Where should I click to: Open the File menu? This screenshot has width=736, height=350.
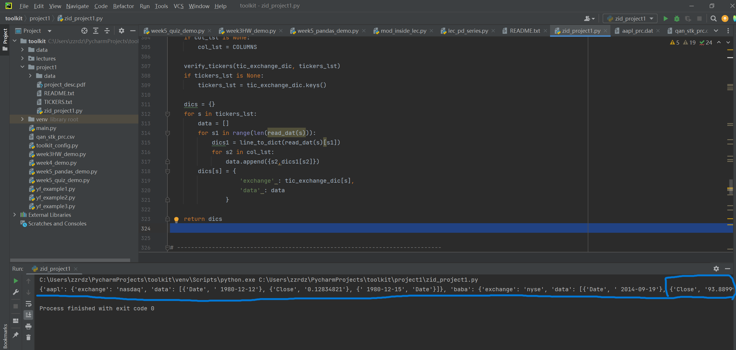pyautogui.click(x=24, y=6)
